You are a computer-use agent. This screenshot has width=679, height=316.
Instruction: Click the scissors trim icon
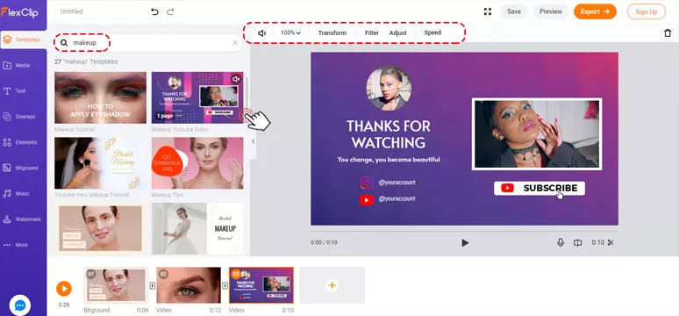click(x=611, y=242)
